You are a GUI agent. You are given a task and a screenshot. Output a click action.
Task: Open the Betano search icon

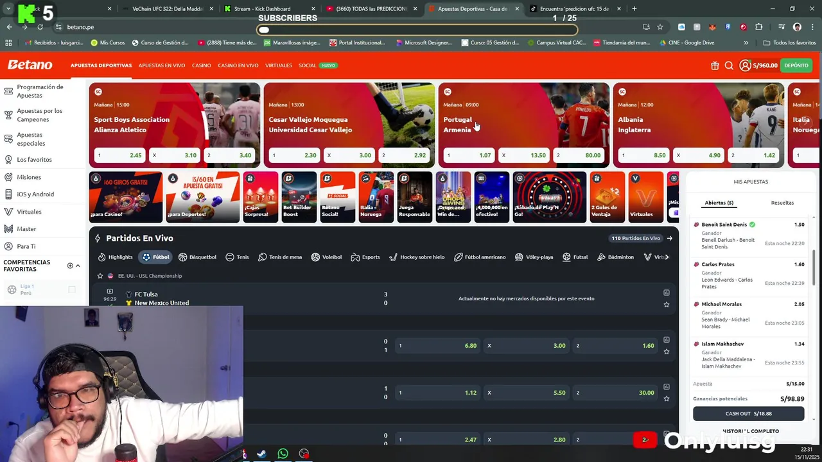pos(729,65)
